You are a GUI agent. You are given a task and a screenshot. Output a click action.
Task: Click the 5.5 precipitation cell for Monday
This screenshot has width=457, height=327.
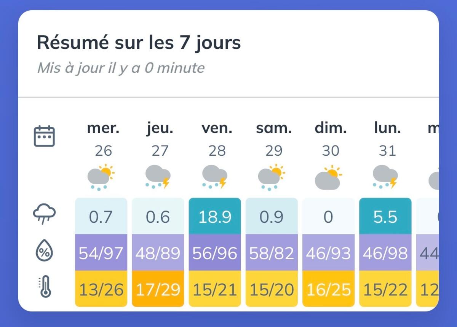click(385, 216)
